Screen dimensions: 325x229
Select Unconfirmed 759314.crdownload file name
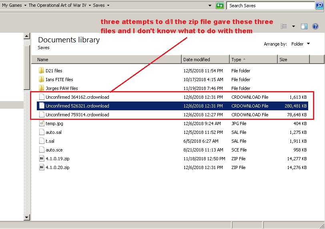click(x=77, y=114)
